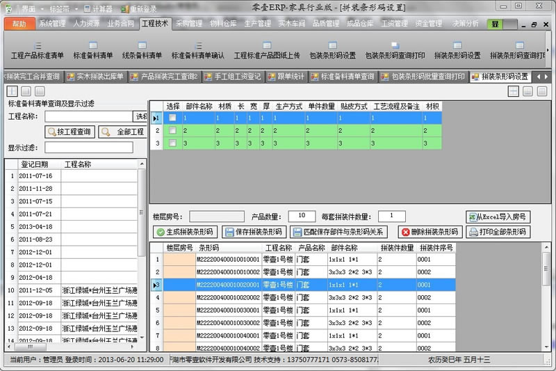Image resolution: width=556 pixels, height=371 pixels.
Task: Switch to 标准备料清单查询 tab
Action: tap(343, 77)
